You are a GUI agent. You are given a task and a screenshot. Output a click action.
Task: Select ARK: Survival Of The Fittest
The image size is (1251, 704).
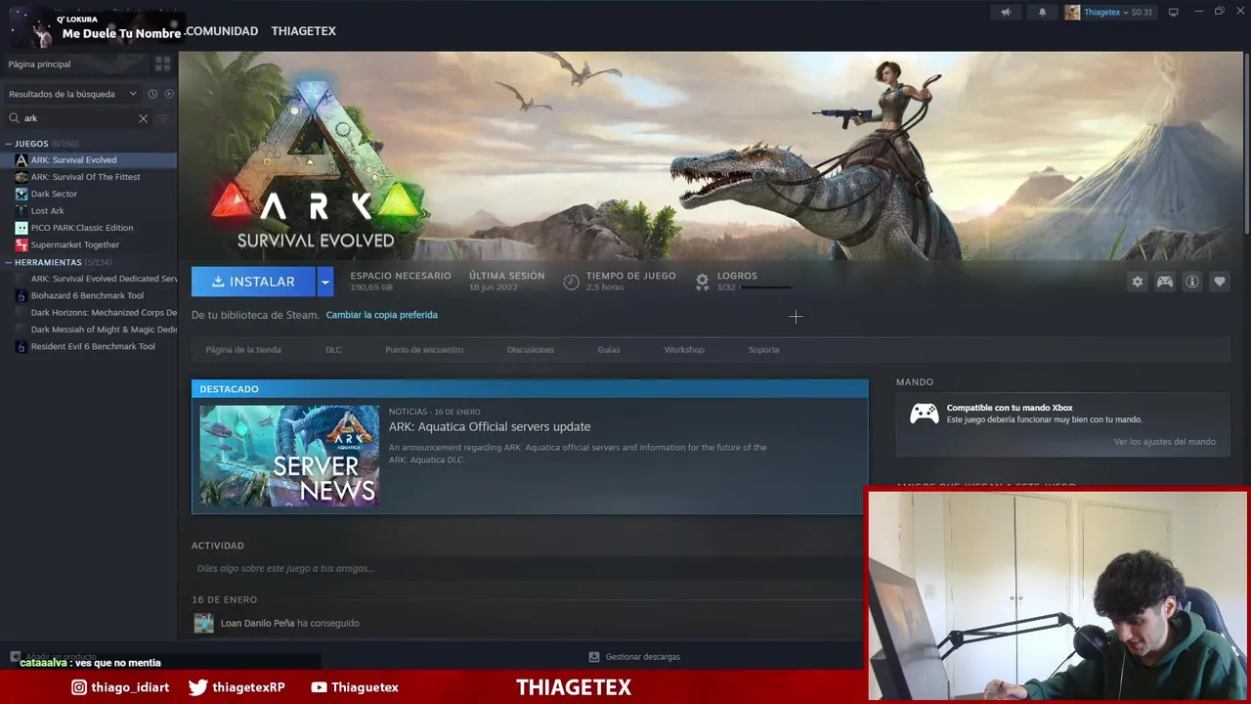(85, 177)
